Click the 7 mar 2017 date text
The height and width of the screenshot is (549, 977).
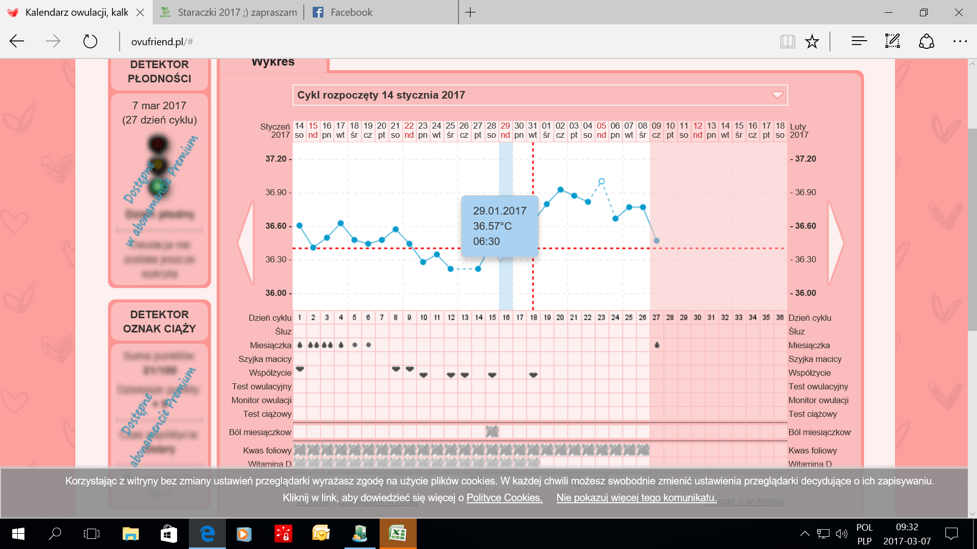pyautogui.click(x=159, y=106)
